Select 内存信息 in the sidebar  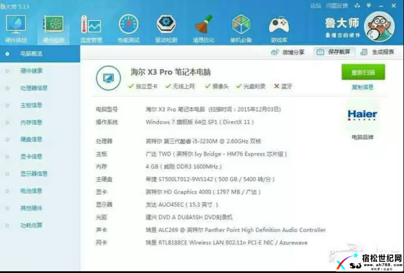(x=31, y=122)
